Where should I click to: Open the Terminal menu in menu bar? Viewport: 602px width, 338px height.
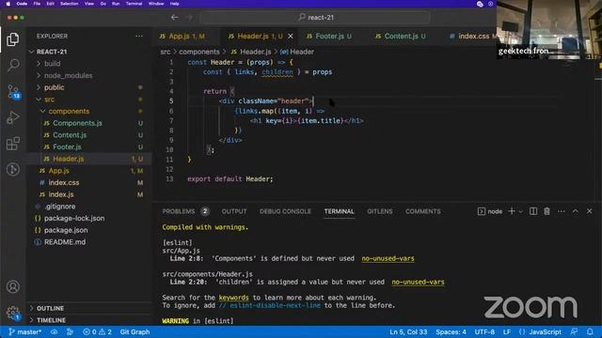134,4
